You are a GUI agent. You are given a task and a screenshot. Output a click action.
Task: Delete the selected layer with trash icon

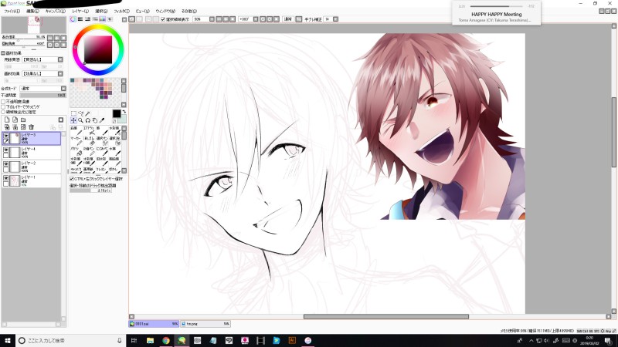[x=31, y=127]
